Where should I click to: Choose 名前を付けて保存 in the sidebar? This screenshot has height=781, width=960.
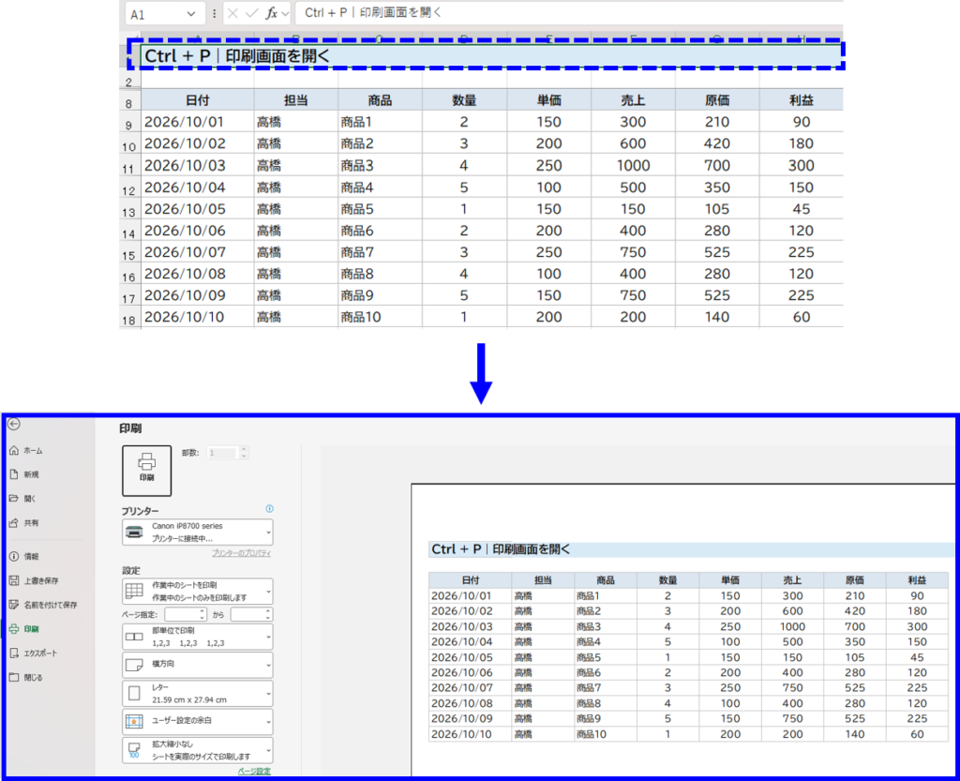43,605
